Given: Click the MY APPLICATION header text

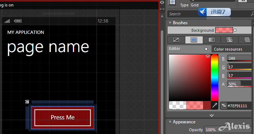Looking at the screenshot, I should pyautogui.click(x=26, y=32).
